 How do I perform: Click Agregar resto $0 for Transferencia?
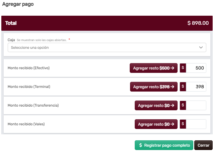(156, 106)
